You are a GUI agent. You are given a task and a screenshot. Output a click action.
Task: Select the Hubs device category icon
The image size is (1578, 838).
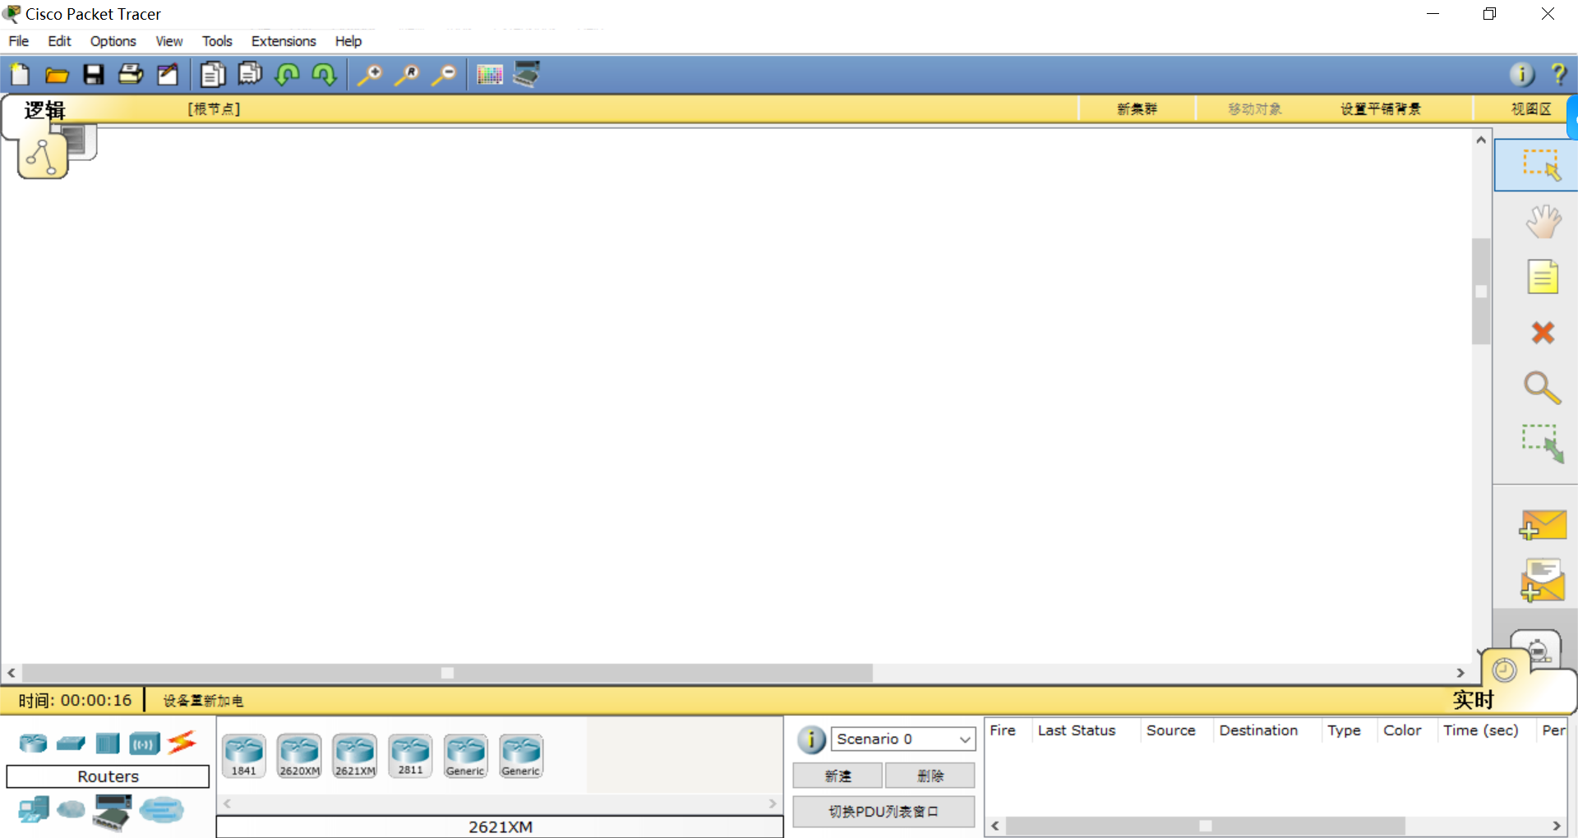tap(108, 744)
